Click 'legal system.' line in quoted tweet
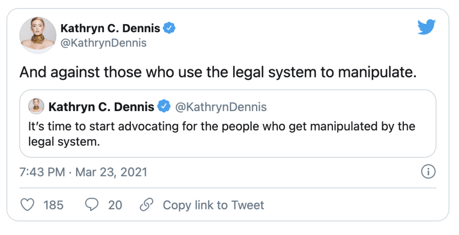Screen dimensions: 459x235 pyautogui.click(x=64, y=142)
